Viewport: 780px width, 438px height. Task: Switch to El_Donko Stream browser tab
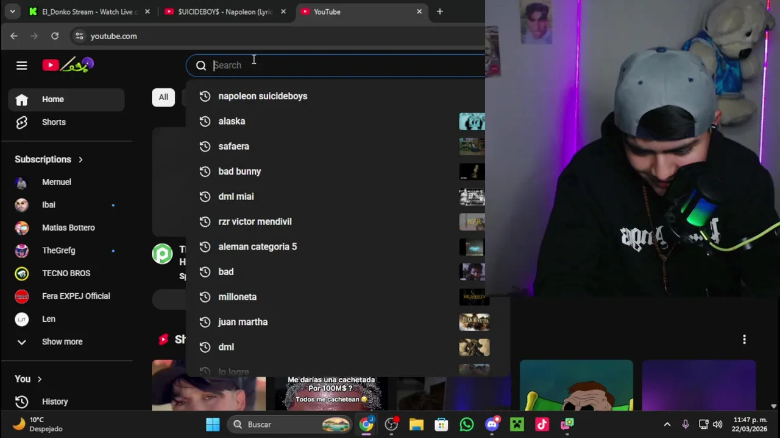click(x=88, y=12)
